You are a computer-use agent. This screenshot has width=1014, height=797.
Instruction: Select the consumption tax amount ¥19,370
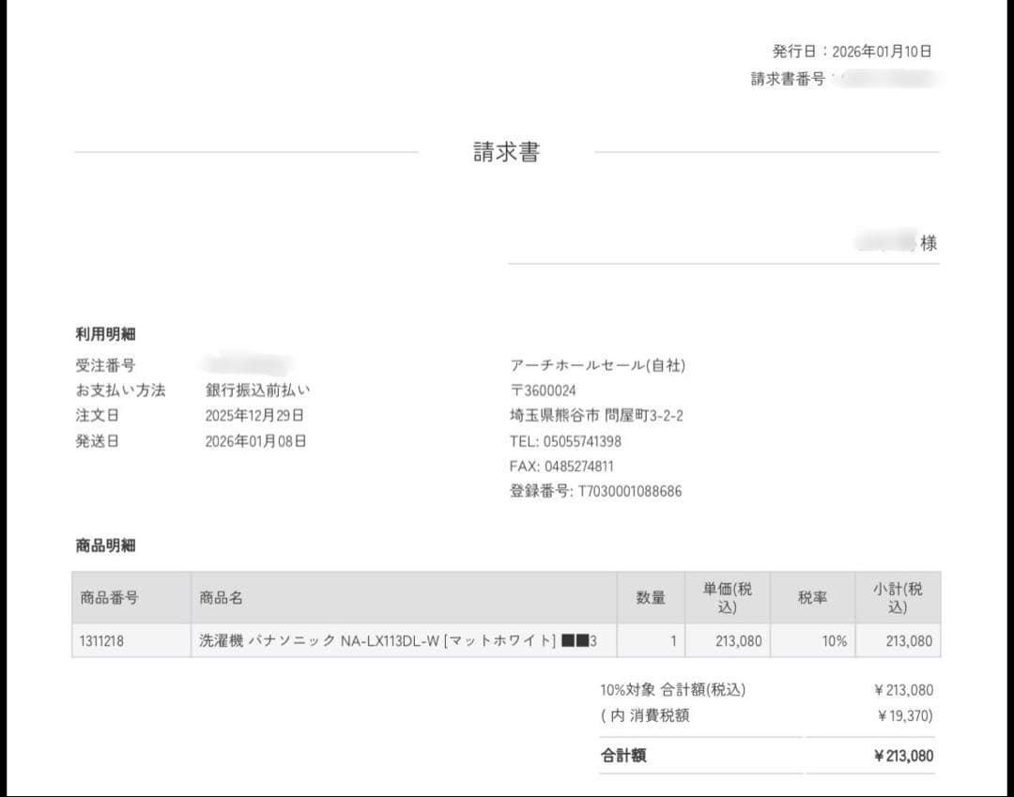coord(903,715)
